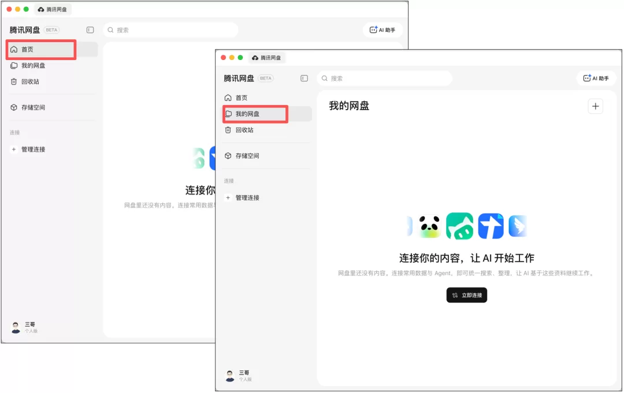Image resolution: width=624 pixels, height=393 pixels.
Task: Click the trash icon in the front window
Action: (x=228, y=130)
